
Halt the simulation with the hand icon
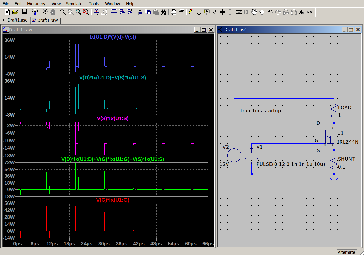point(53,12)
